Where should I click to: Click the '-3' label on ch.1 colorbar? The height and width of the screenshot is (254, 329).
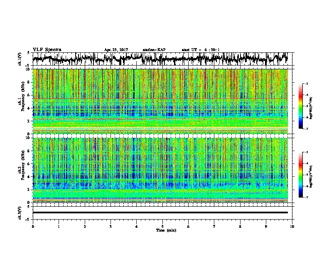point(306,84)
